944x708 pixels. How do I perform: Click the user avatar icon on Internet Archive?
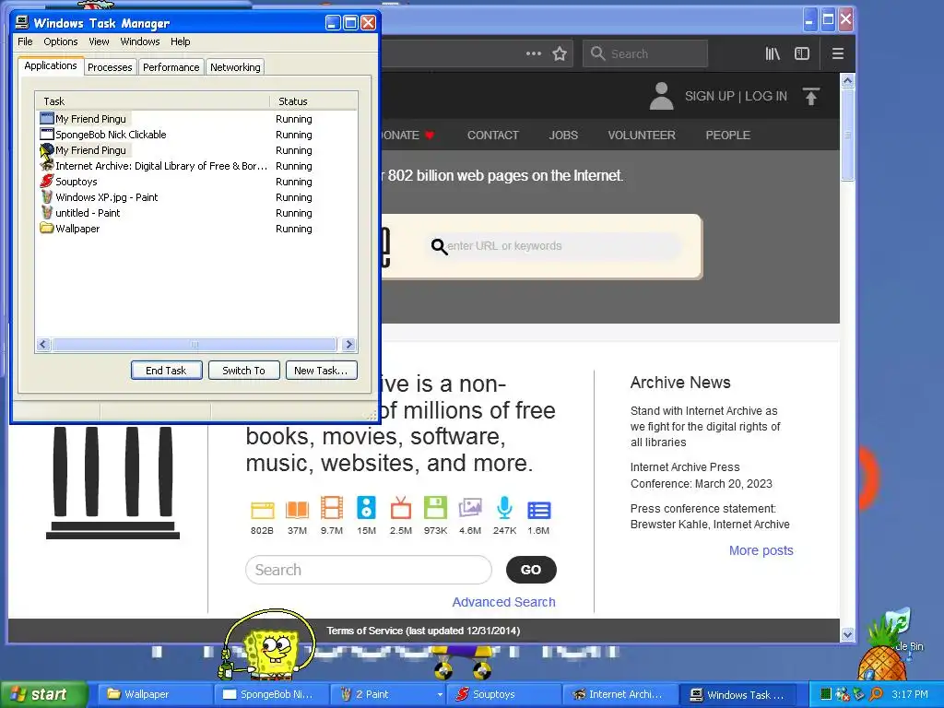pos(661,96)
